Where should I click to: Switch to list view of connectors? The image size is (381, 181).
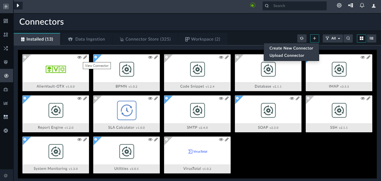click(371, 38)
